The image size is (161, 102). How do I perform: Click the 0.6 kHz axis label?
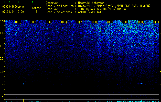click(2, 97)
